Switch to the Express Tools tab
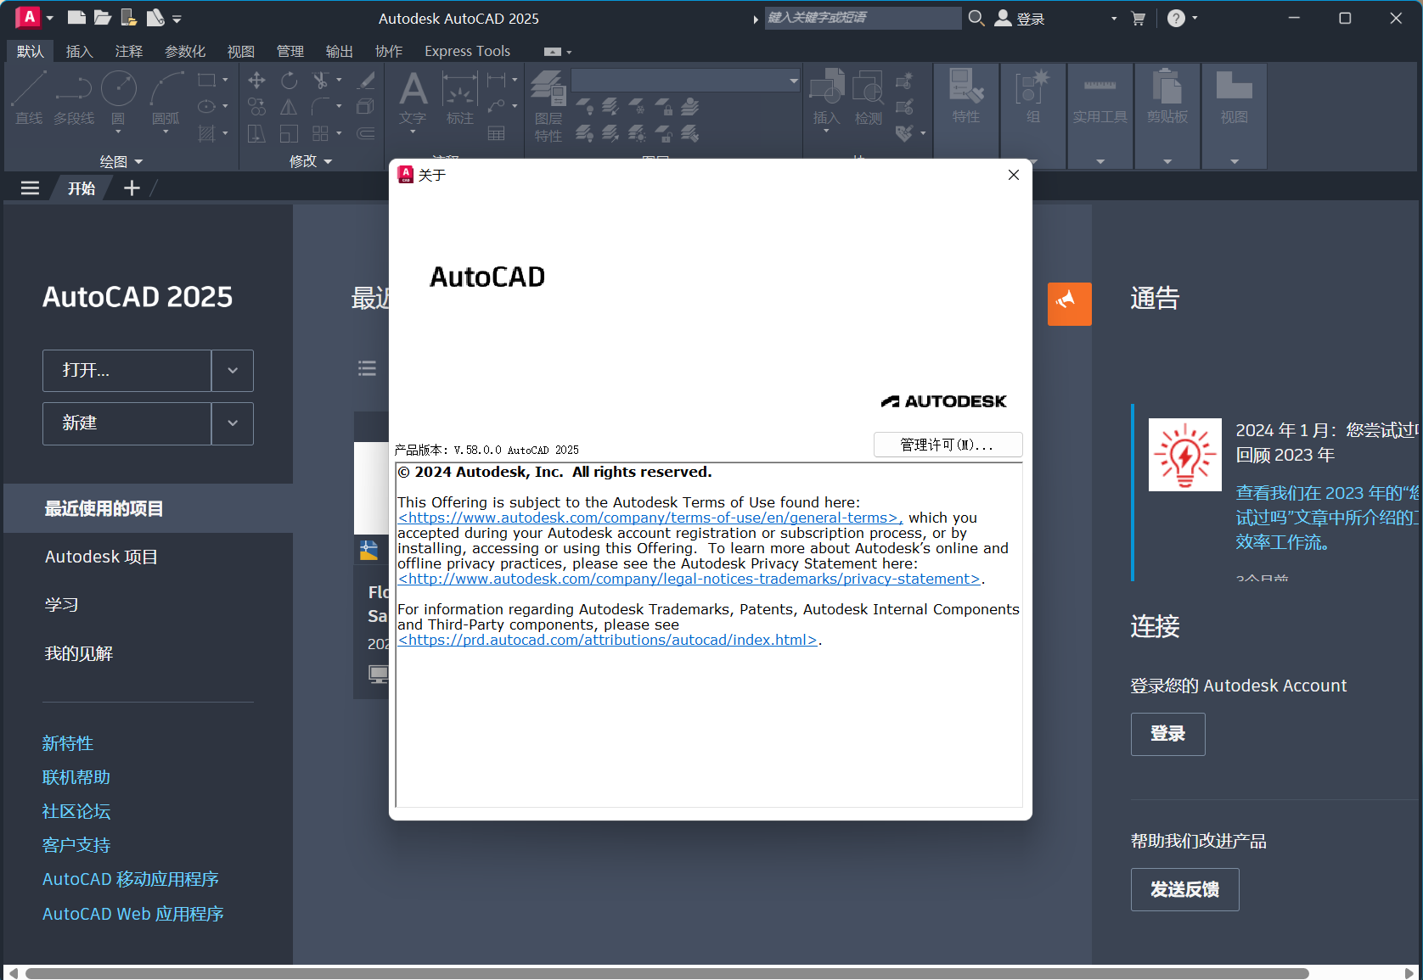This screenshot has width=1423, height=980. click(467, 52)
